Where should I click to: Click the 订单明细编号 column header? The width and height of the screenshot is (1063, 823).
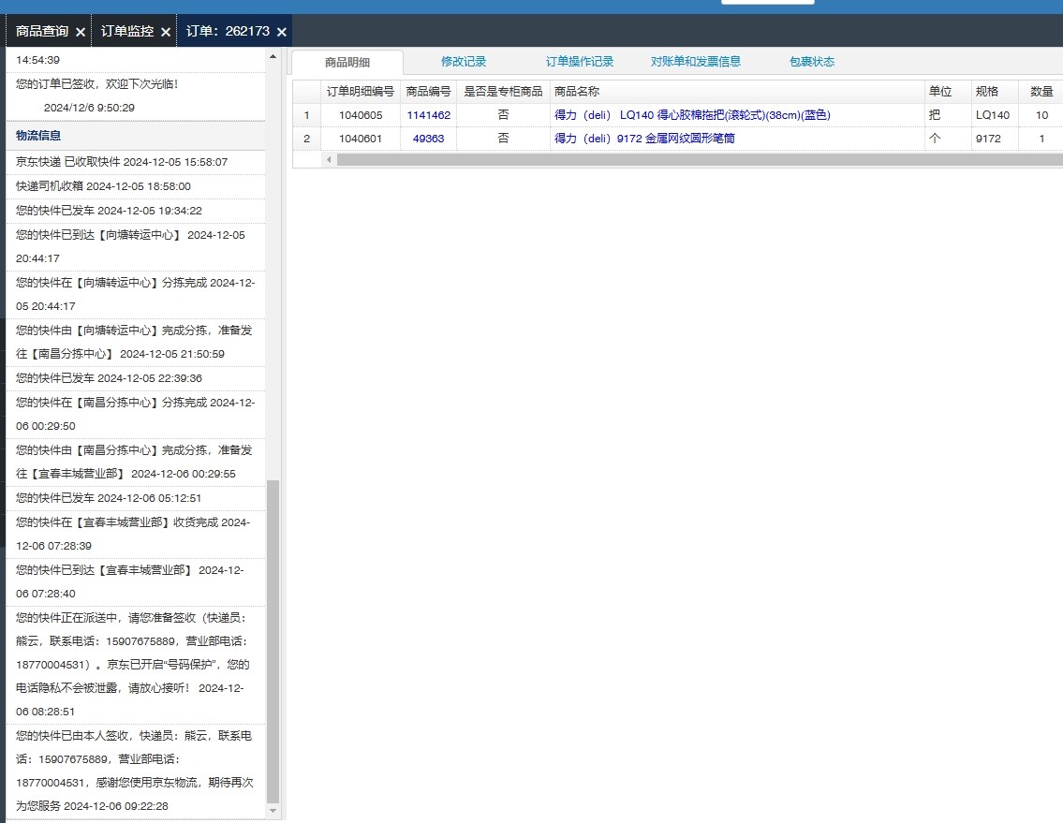tap(360, 92)
